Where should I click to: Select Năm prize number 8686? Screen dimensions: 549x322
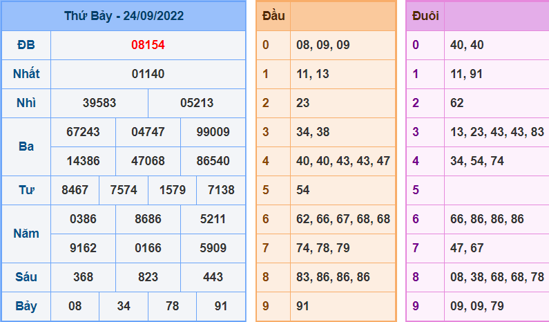(x=148, y=219)
